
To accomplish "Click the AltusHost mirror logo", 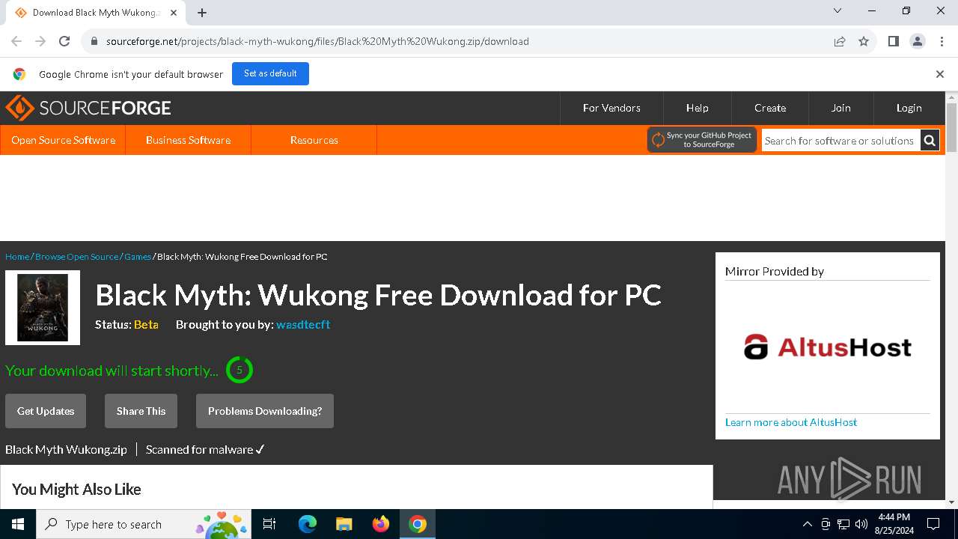I will [x=827, y=347].
